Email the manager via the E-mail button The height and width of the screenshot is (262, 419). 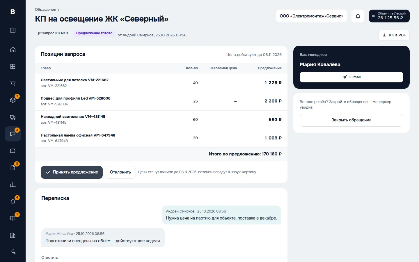pos(351,77)
